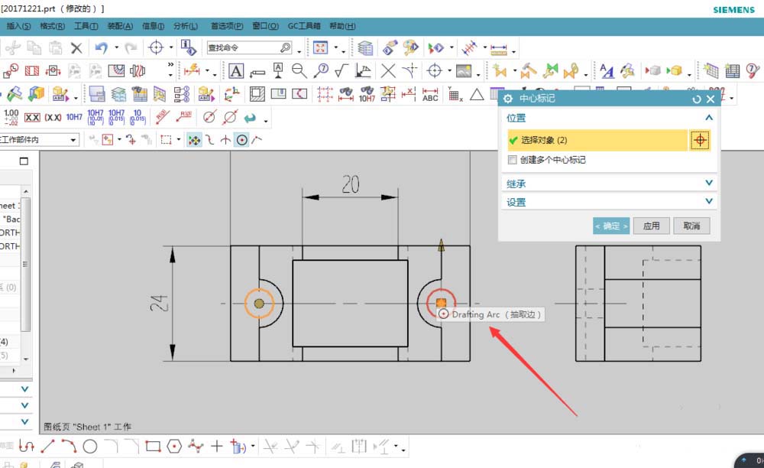Click the 20 dimension text in drawing
This screenshot has height=468, width=764.
click(351, 184)
